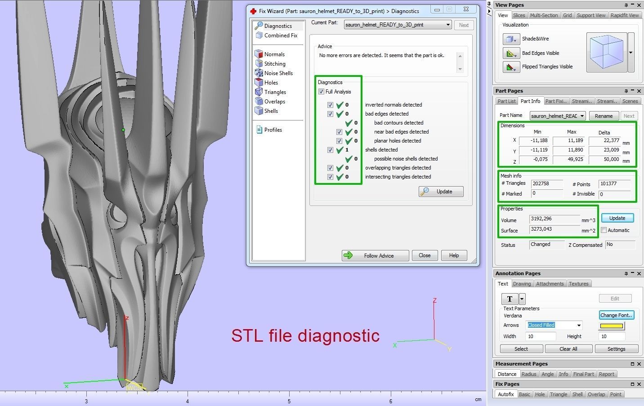
Task: Click Follow Advice button
Action: [375, 255]
